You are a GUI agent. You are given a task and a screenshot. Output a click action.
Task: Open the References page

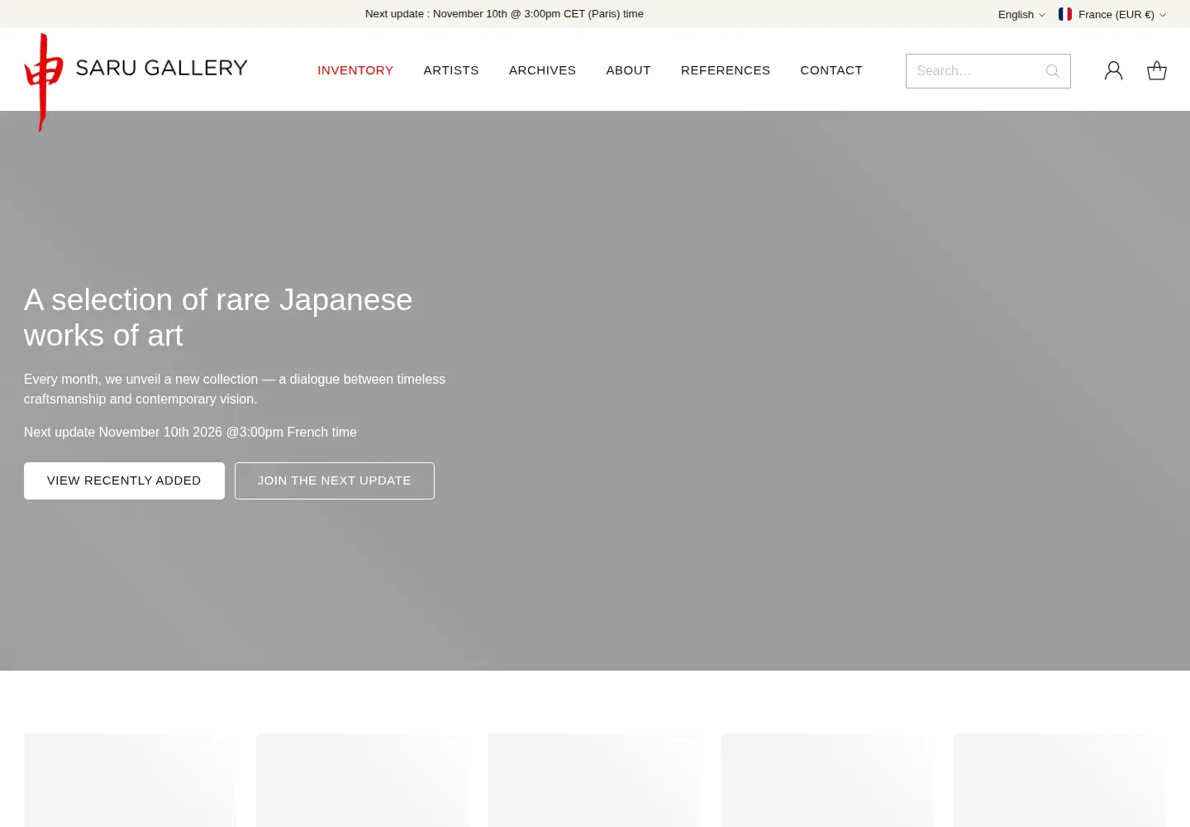(726, 70)
